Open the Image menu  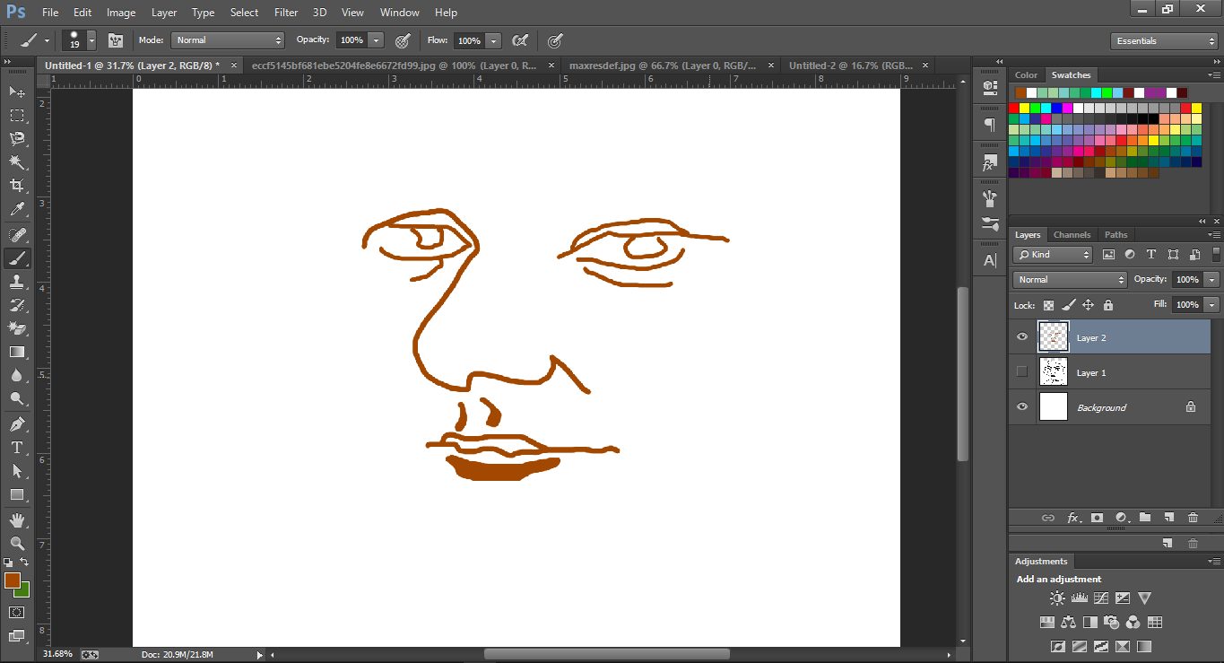click(121, 13)
